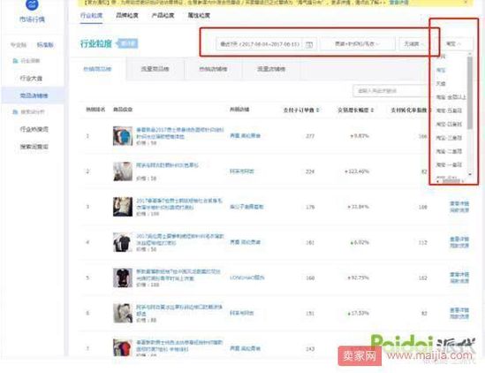Open the rank 2 product thumbnail
Viewport: 485px width, 373px height.
click(x=123, y=171)
